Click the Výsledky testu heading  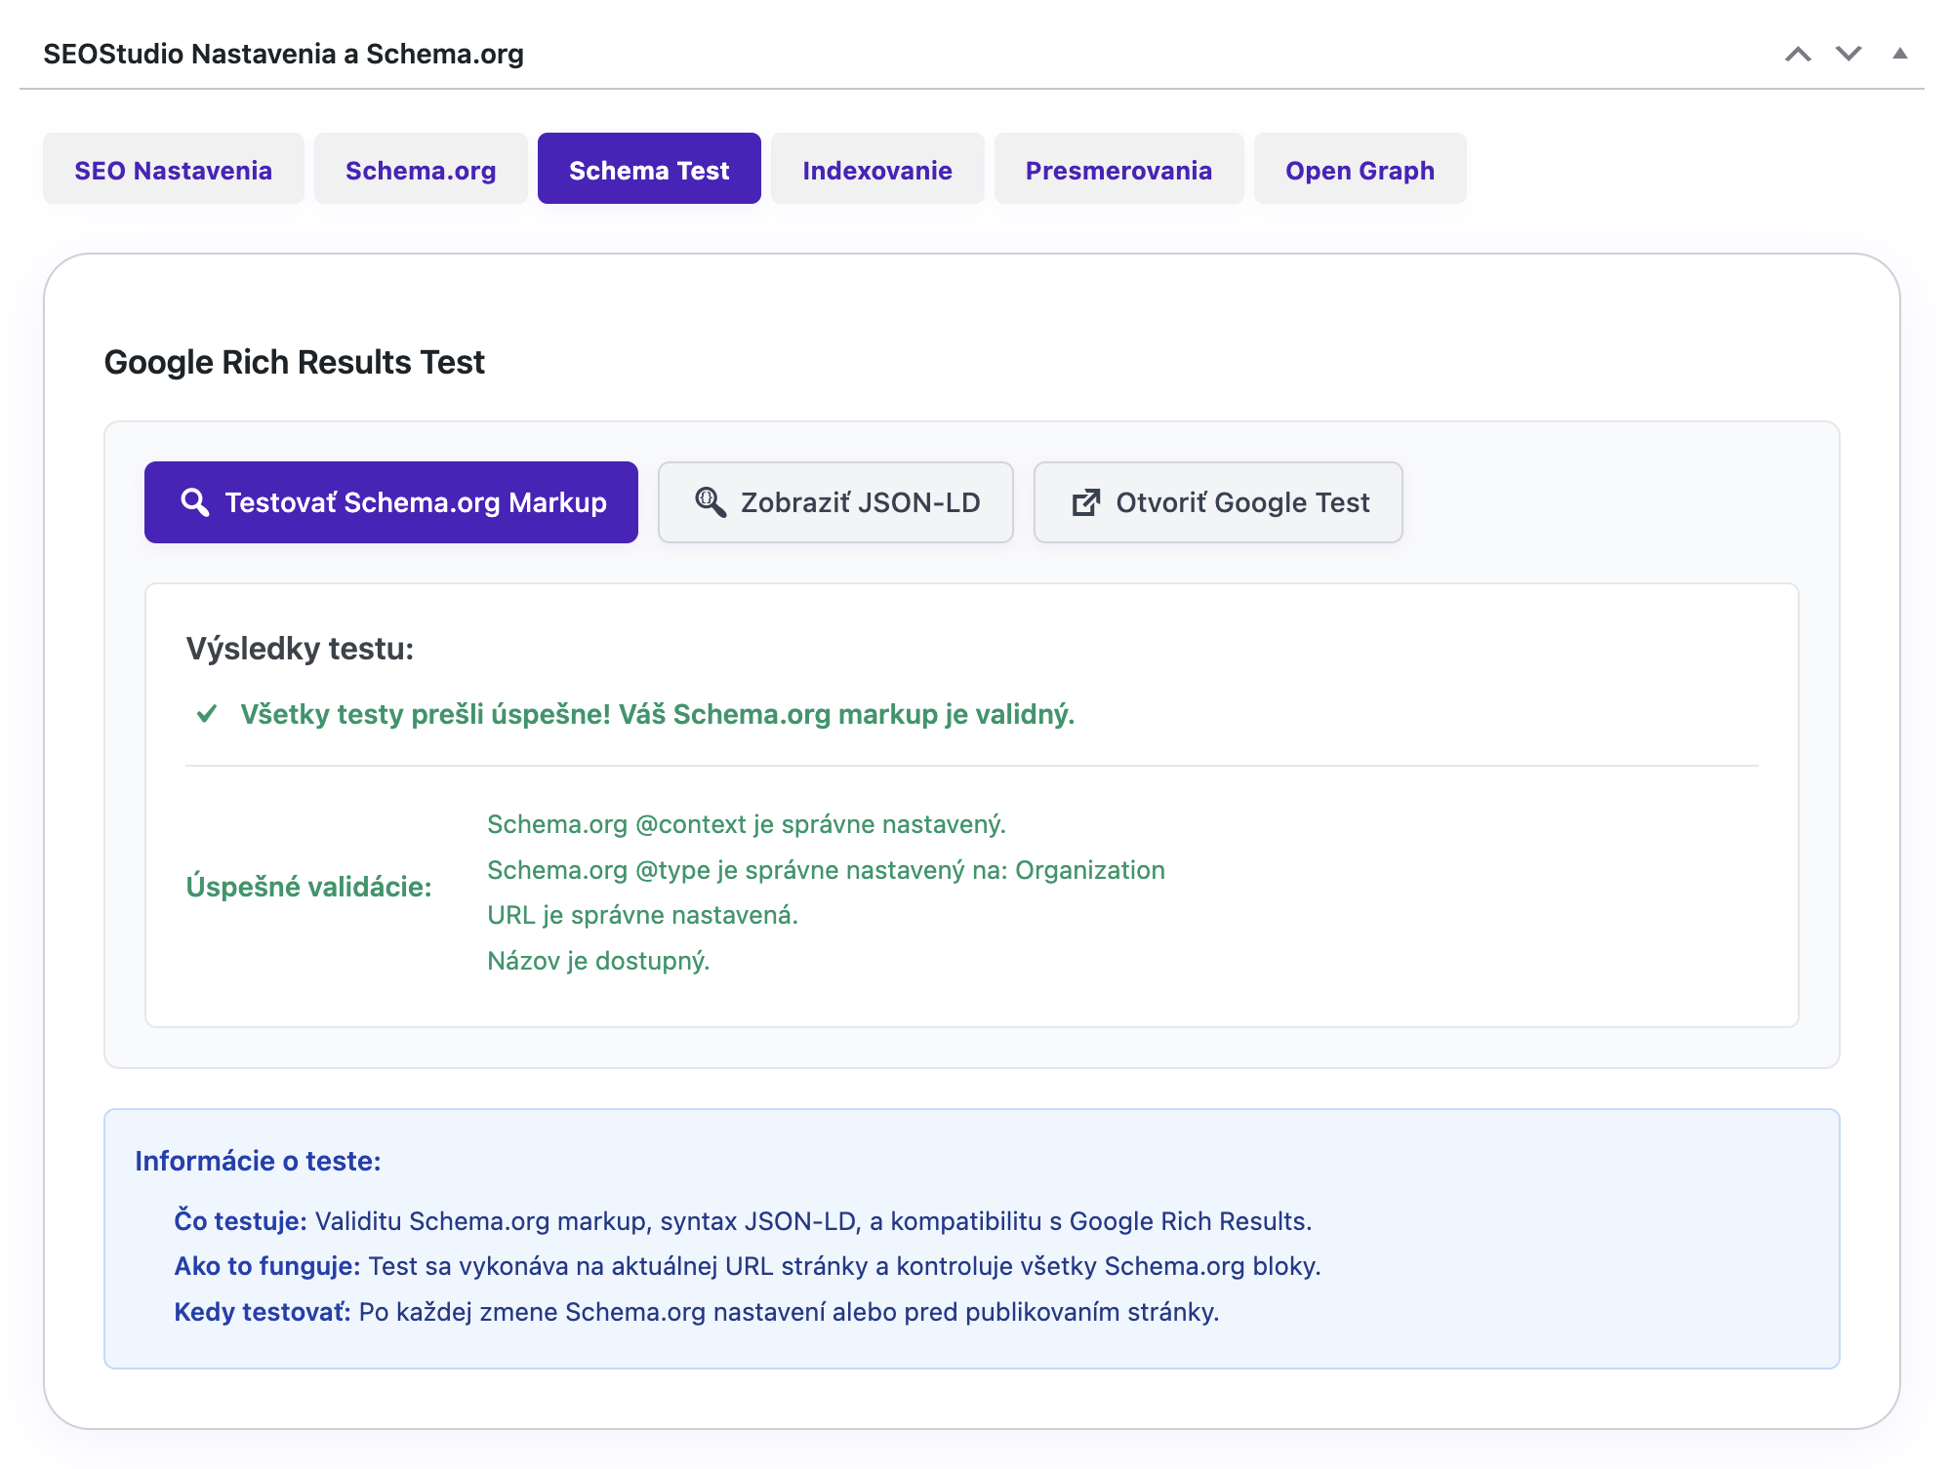click(300, 649)
